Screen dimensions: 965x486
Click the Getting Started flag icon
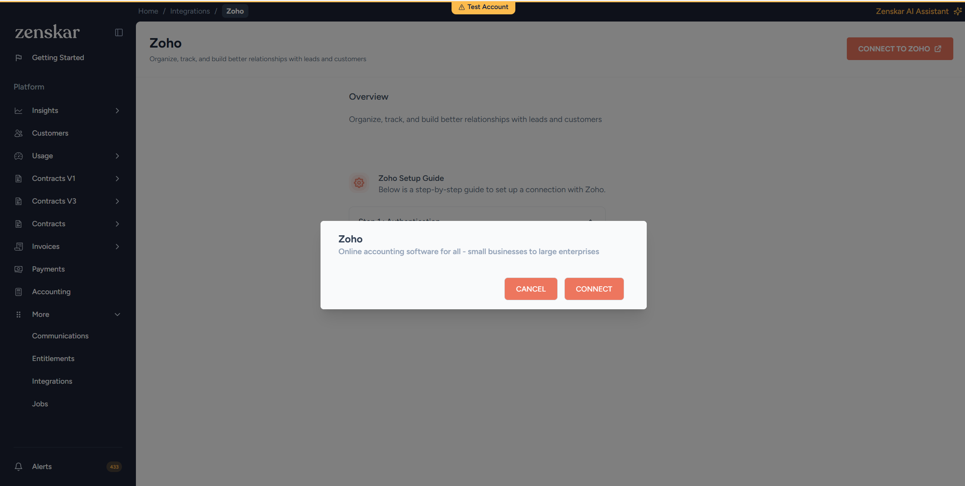18,58
